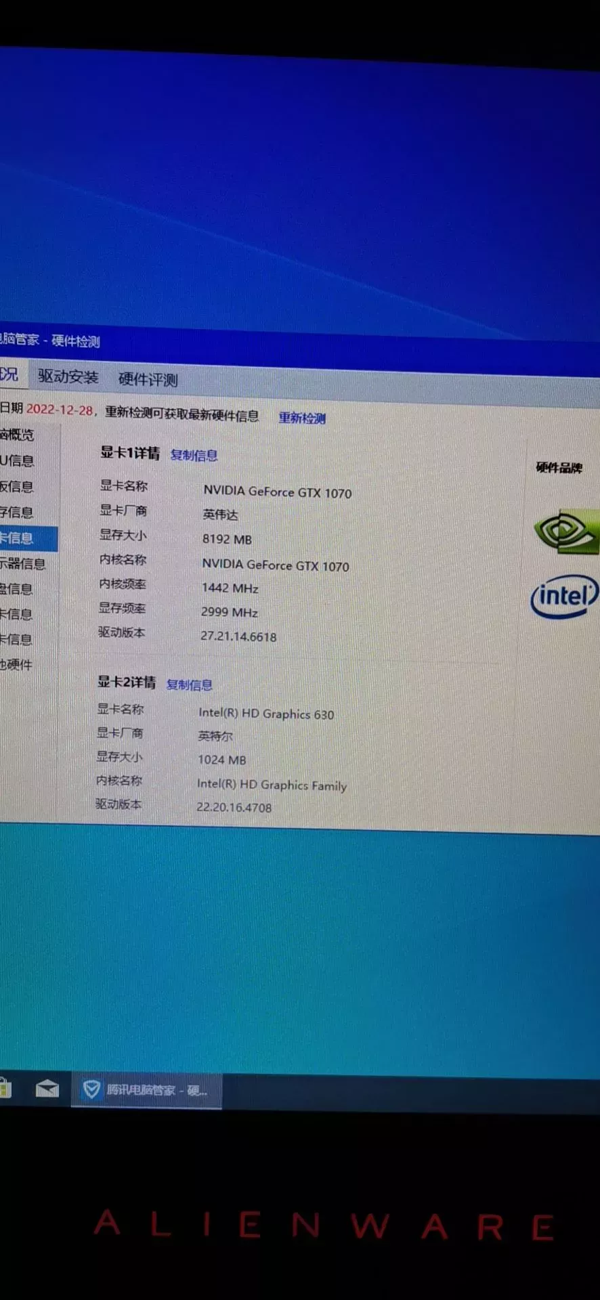Click the Intel brand logo
Screen dimensions: 600x1300
[565, 596]
